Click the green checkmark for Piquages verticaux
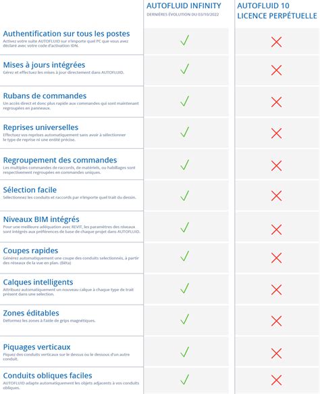Image resolution: width=320 pixels, height=394 pixels. (185, 352)
